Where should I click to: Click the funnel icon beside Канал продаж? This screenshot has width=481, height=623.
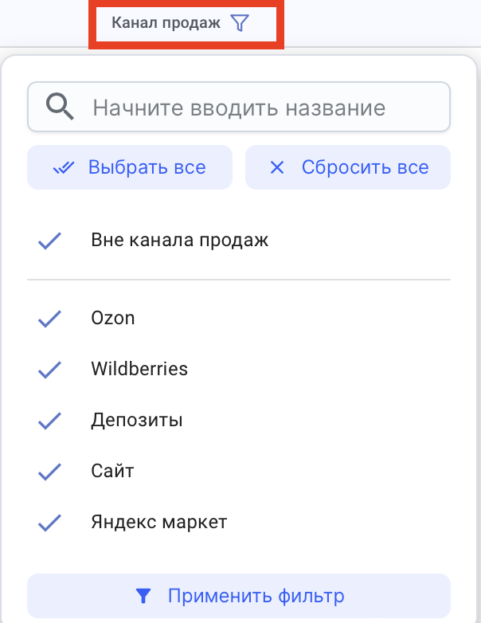pyautogui.click(x=240, y=24)
